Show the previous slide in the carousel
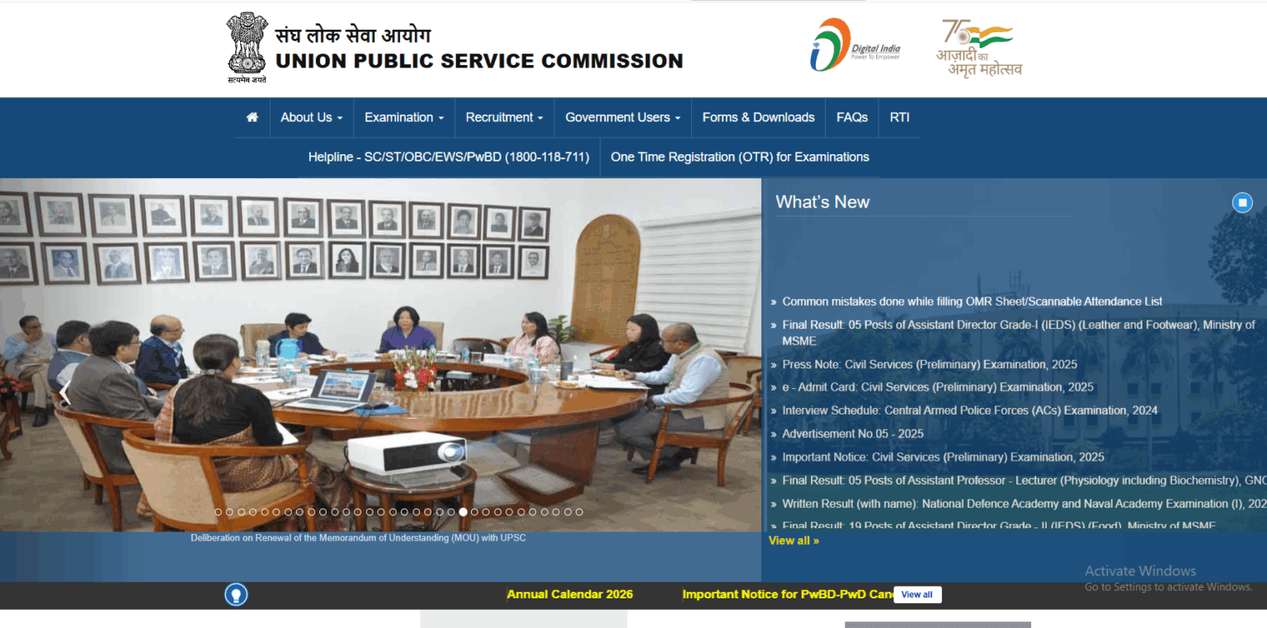The image size is (1267, 628). 64,394
